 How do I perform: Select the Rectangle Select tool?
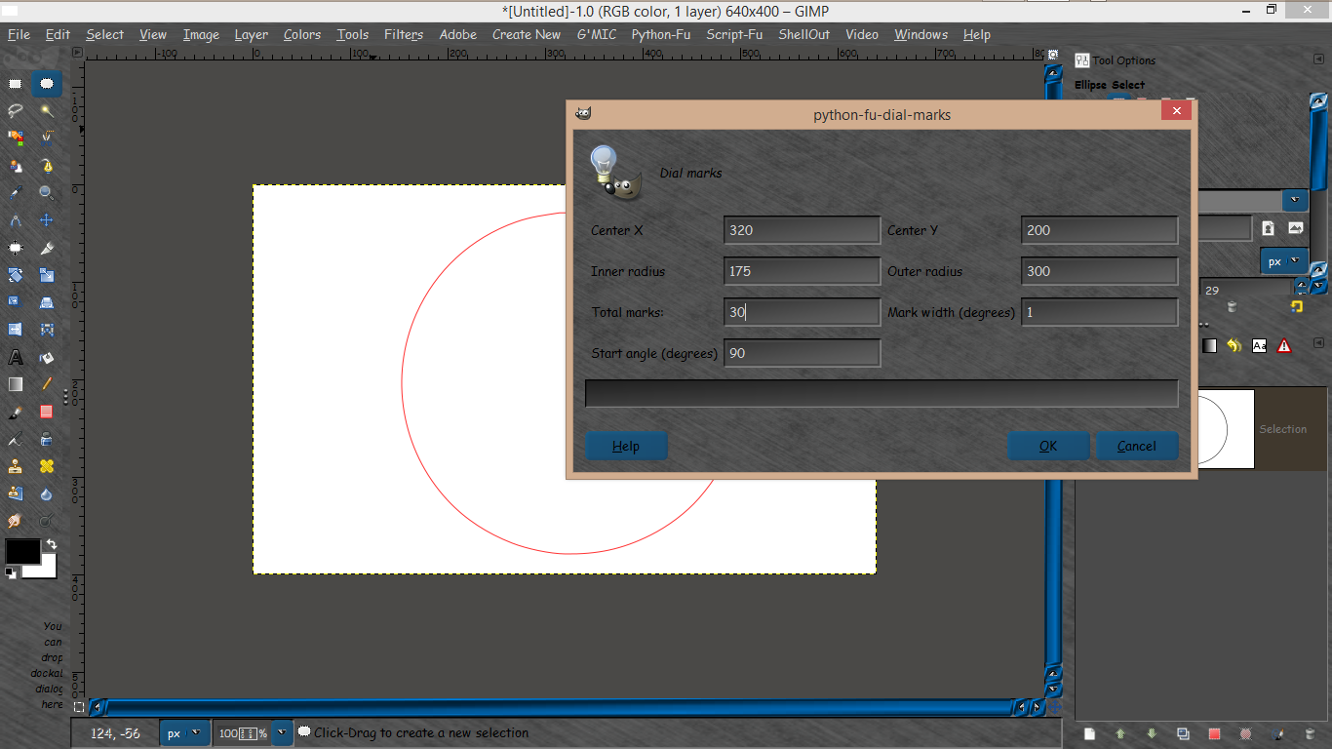16,84
